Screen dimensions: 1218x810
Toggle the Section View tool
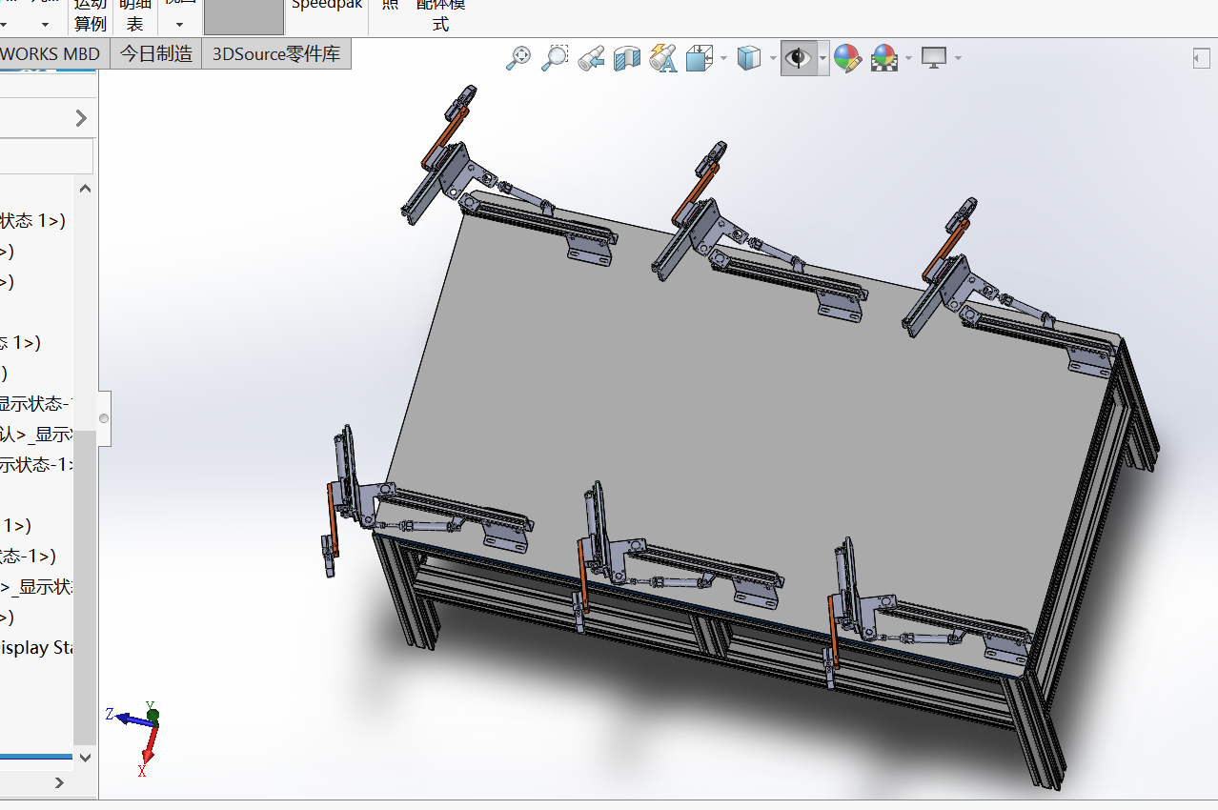[626, 58]
